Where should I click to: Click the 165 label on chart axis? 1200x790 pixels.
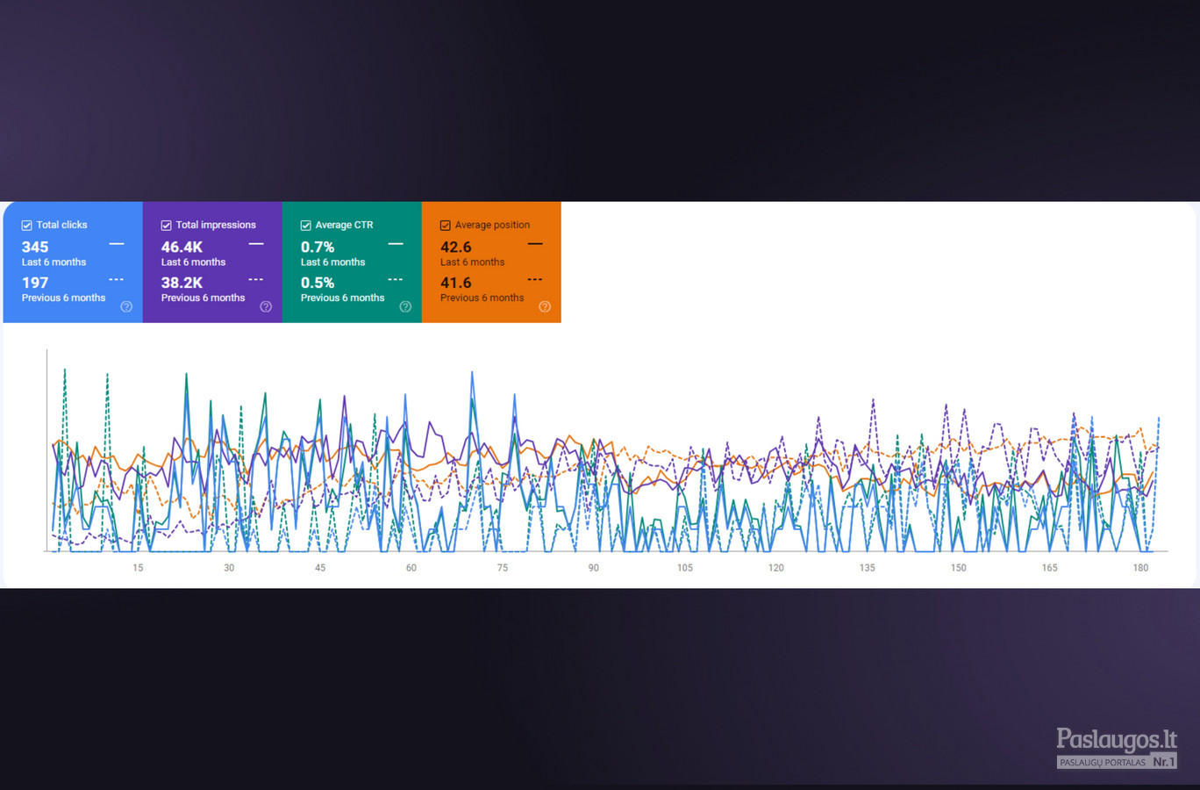(x=1050, y=568)
